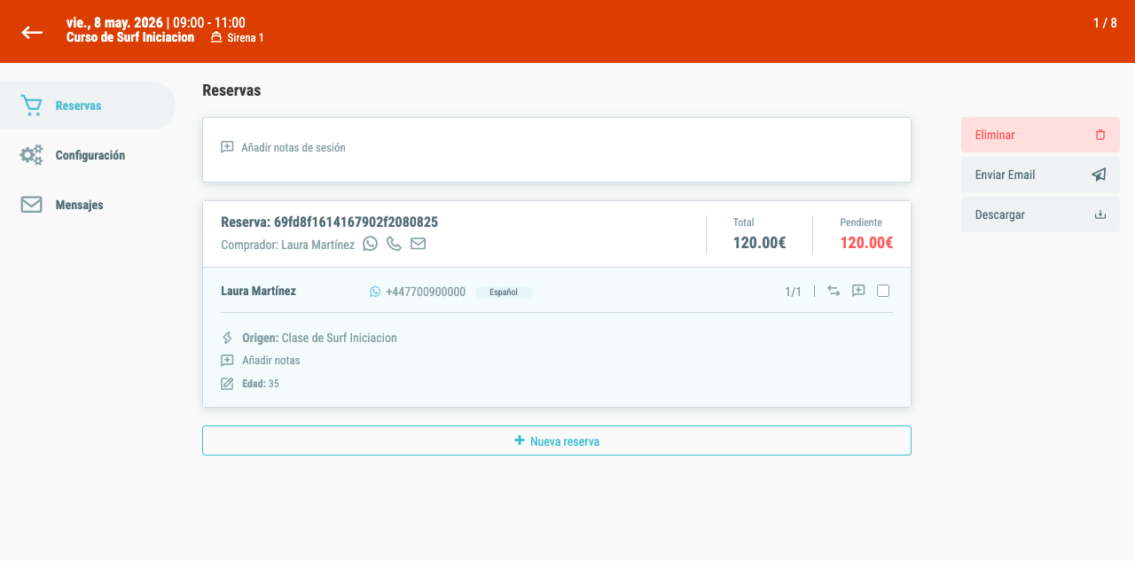Click the Curso de Surf Iniciacion title

click(130, 37)
